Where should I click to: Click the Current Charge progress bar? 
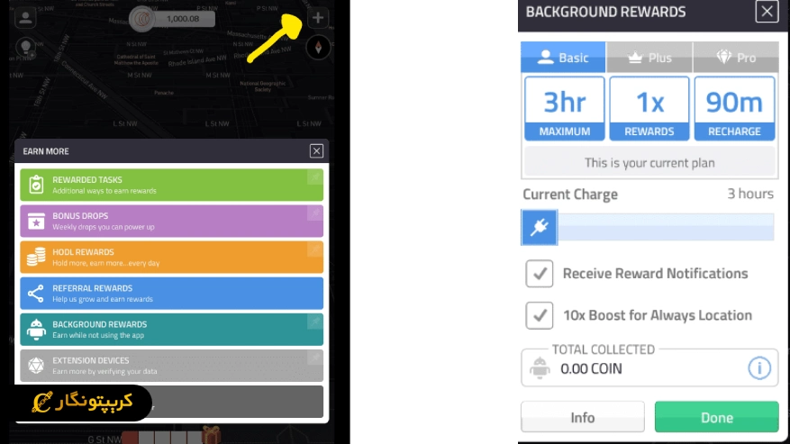665,228
